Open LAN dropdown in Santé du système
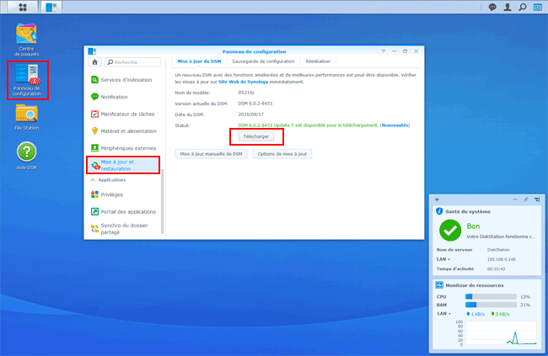The height and width of the screenshot is (356, 548). (x=443, y=259)
